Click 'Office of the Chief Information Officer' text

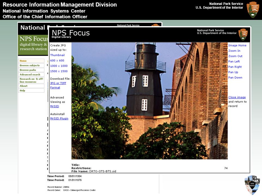click(x=45, y=17)
